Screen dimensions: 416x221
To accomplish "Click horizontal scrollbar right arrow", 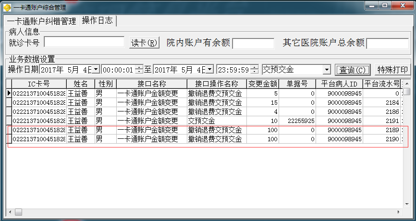I will pos(399,212).
